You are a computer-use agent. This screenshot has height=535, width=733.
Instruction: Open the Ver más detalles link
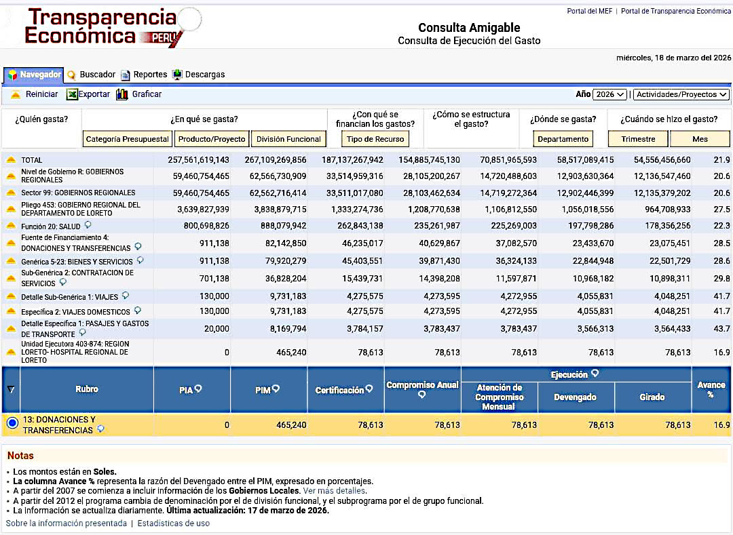[x=334, y=491]
